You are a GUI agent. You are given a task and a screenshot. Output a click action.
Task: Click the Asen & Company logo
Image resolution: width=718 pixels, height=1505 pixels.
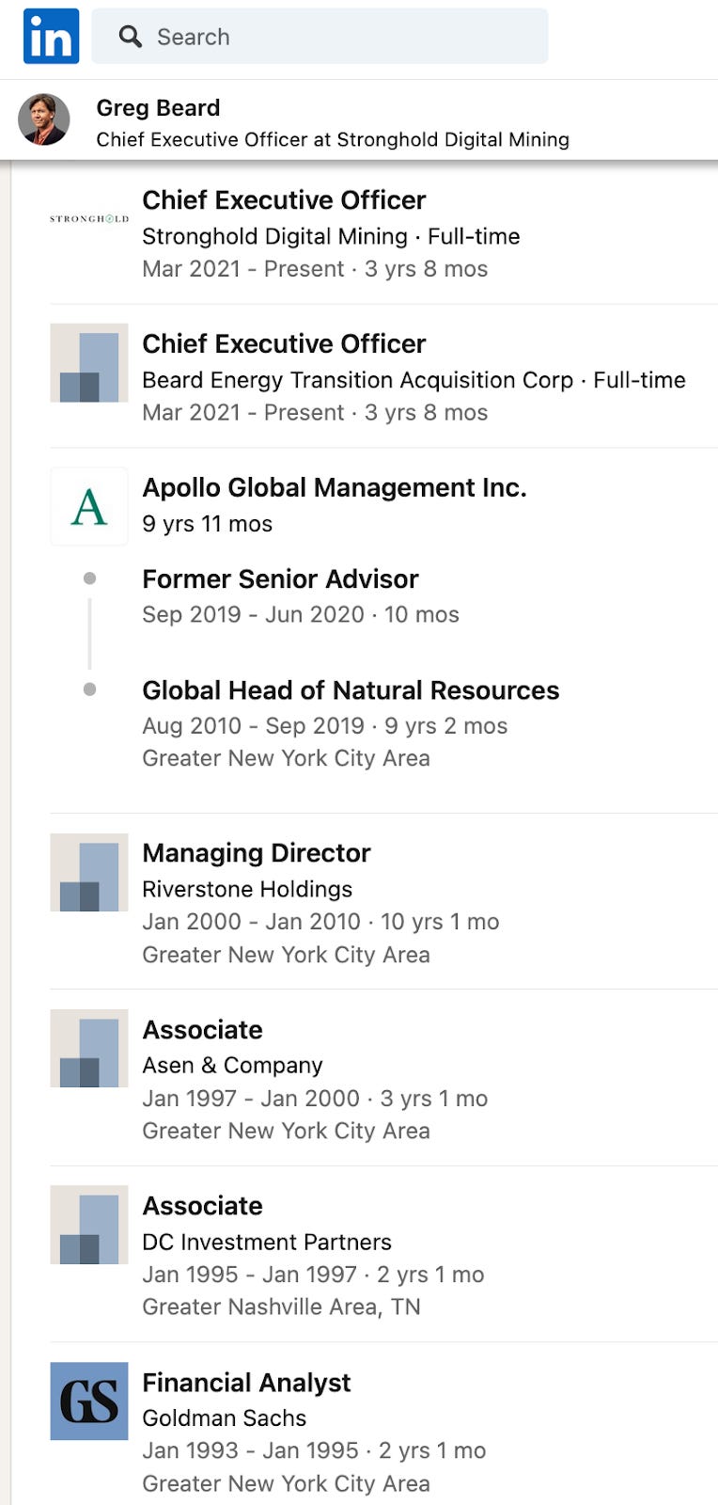tap(89, 1049)
